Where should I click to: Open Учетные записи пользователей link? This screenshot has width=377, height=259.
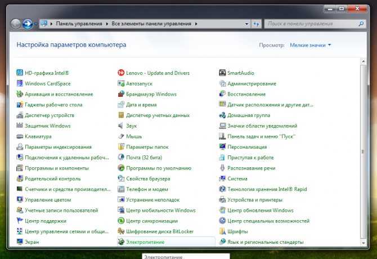61,211
